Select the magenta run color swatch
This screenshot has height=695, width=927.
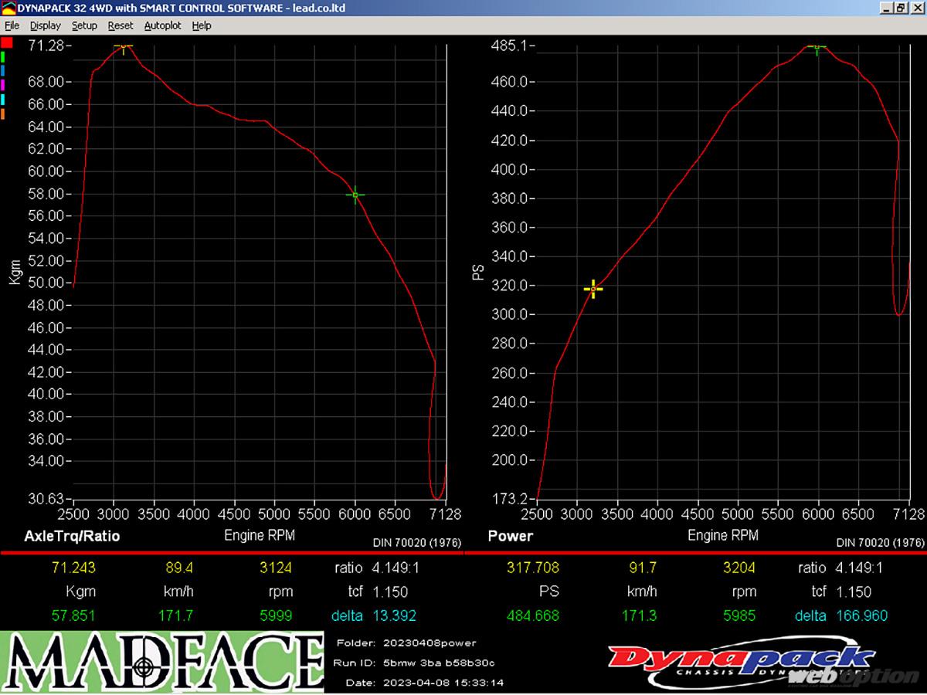4,85
